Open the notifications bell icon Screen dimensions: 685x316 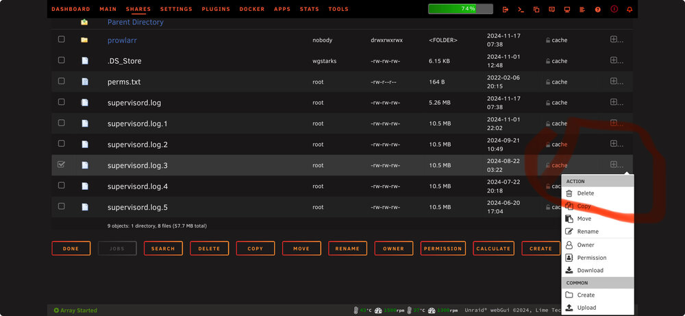click(x=630, y=9)
